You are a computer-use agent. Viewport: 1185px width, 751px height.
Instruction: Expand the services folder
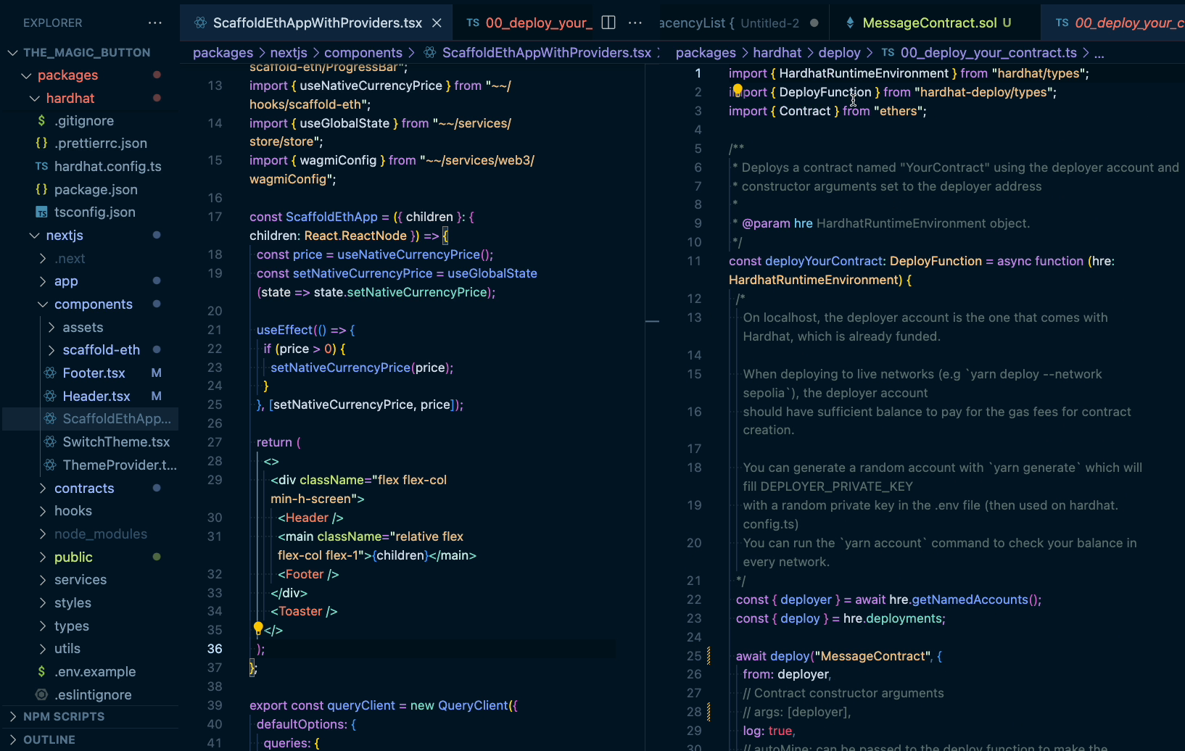click(x=43, y=580)
